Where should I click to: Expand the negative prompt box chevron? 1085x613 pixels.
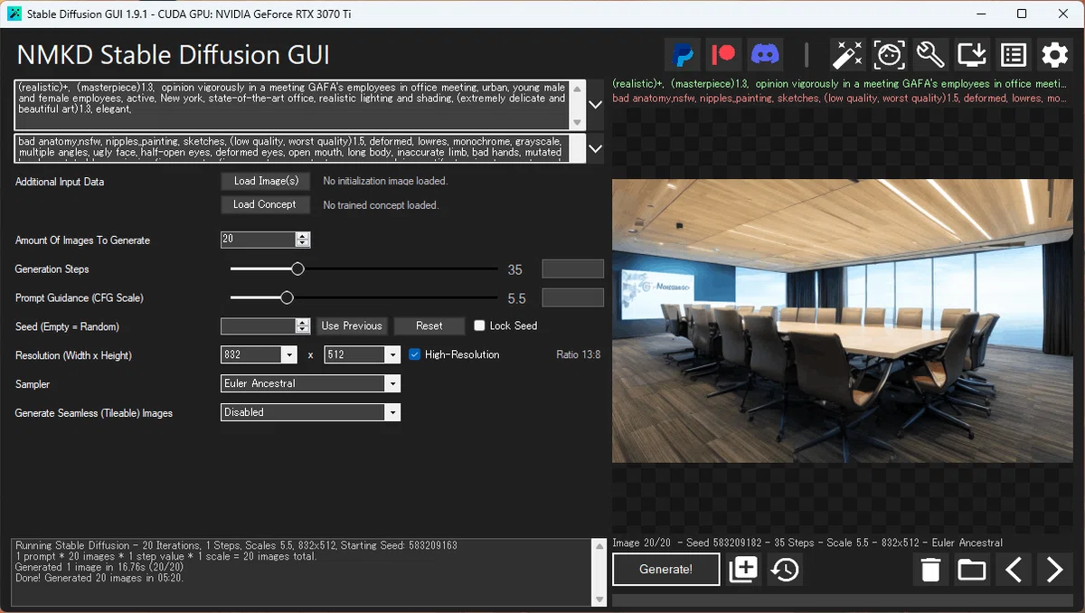[595, 147]
